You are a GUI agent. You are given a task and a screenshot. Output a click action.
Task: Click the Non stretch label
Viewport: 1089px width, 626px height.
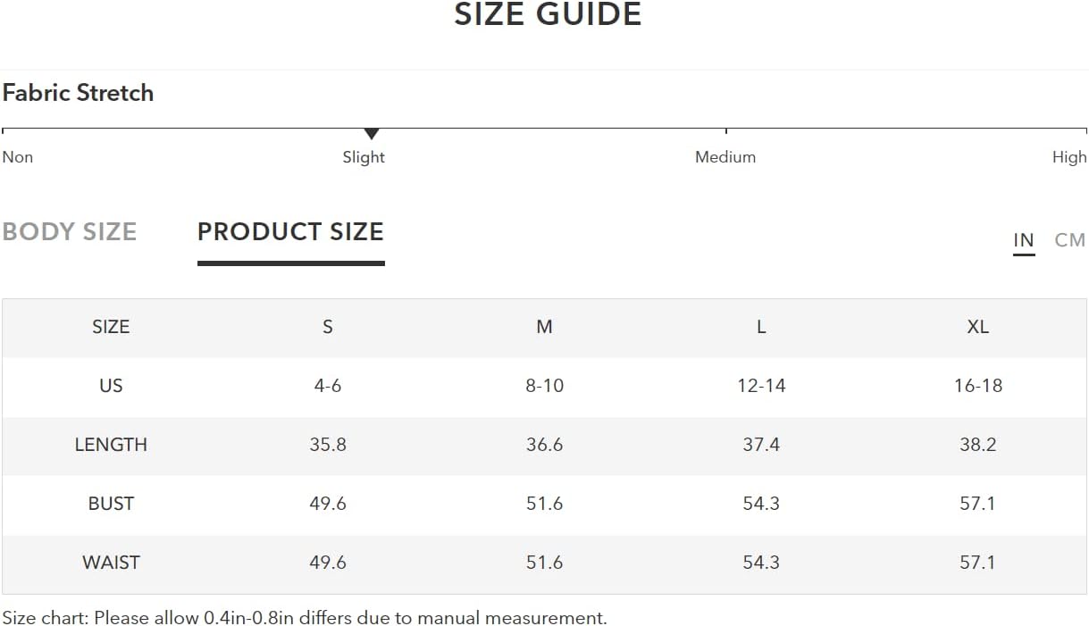click(18, 157)
